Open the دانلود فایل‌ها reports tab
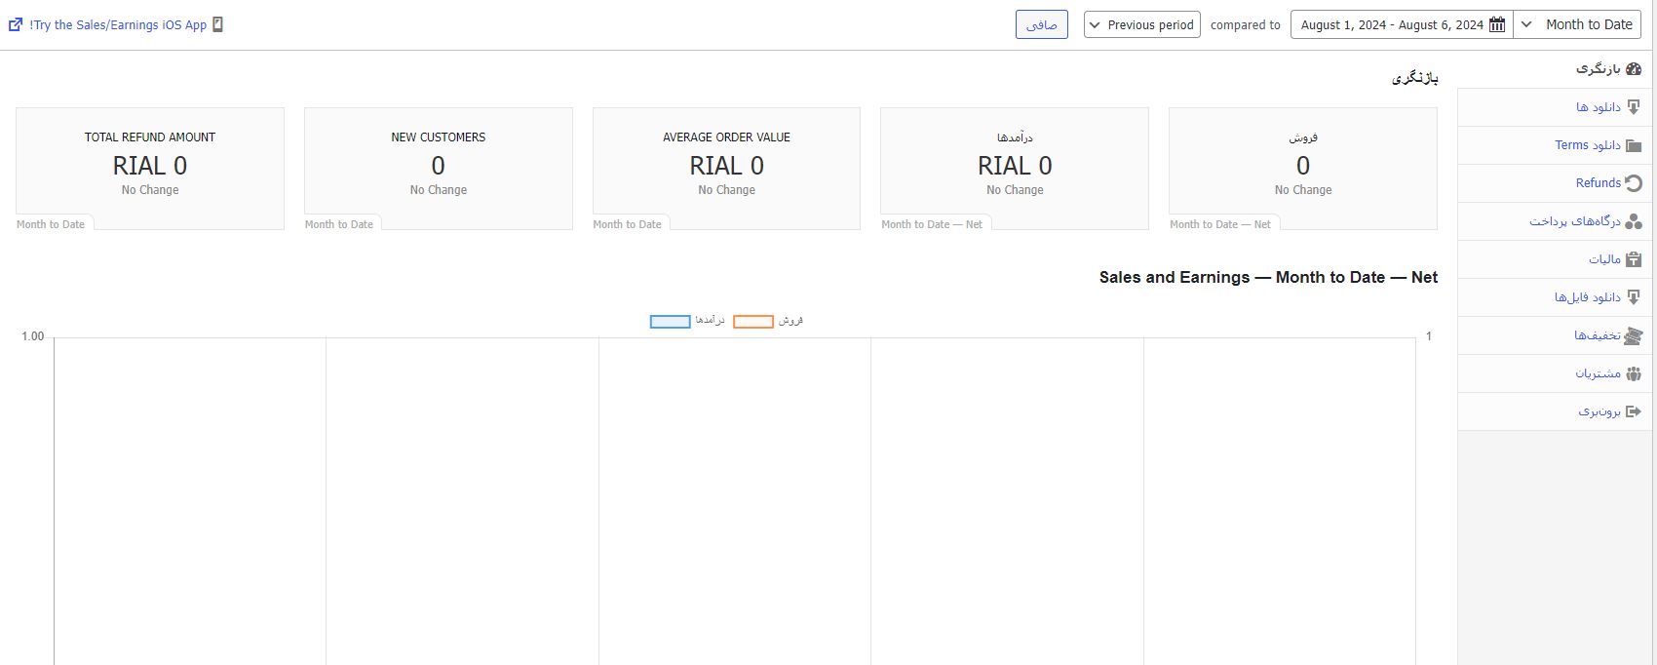Viewport: 1657px width, 665px height. (x=1587, y=297)
